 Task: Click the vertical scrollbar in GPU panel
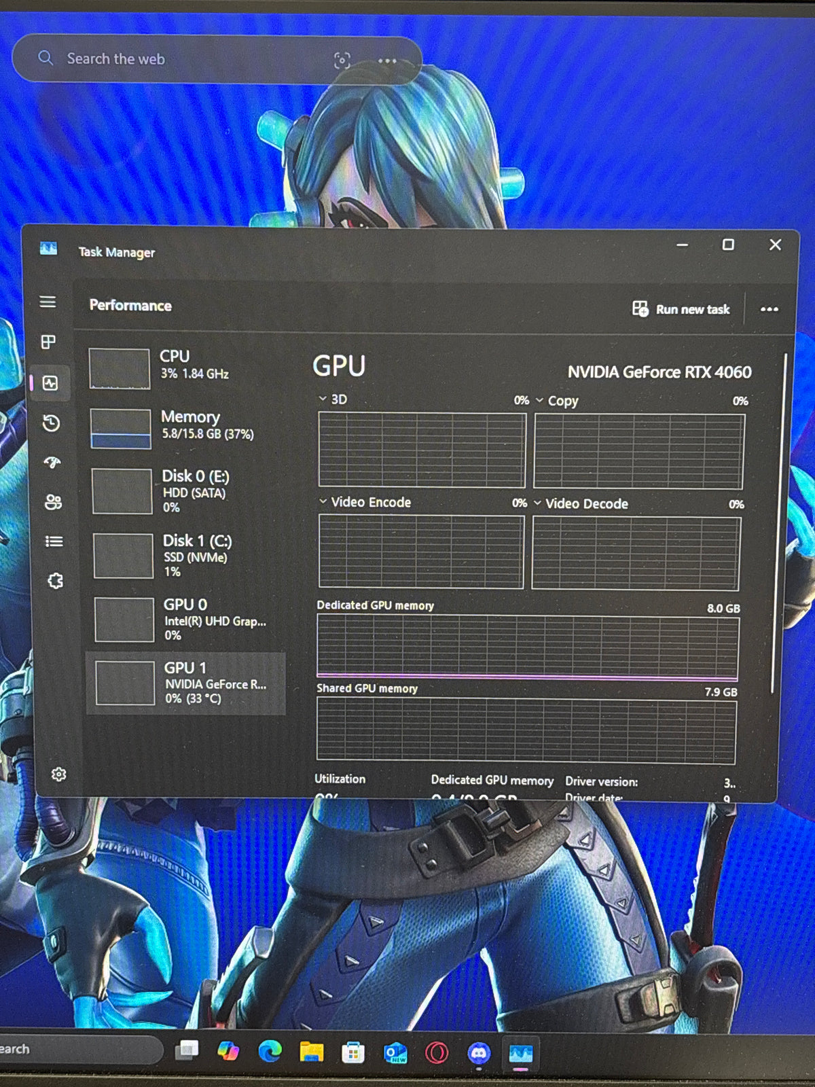coord(779,523)
